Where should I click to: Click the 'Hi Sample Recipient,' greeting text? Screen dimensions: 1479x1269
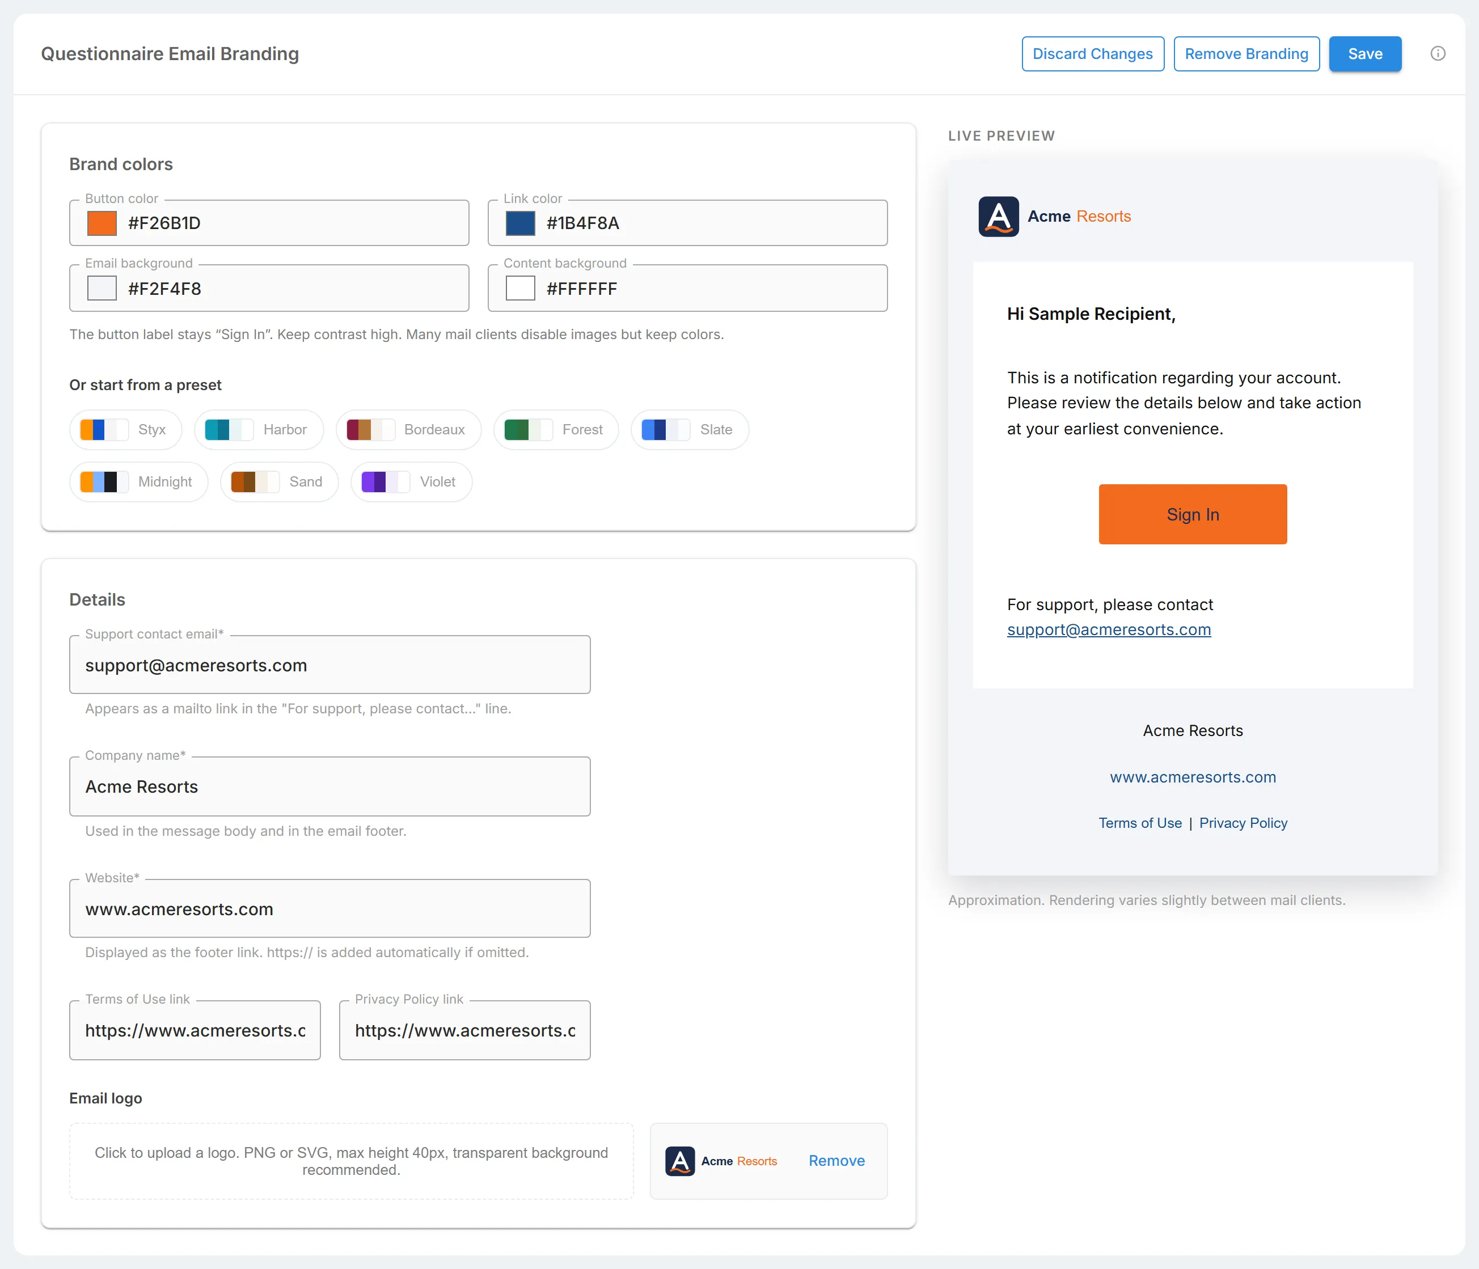coord(1091,314)
